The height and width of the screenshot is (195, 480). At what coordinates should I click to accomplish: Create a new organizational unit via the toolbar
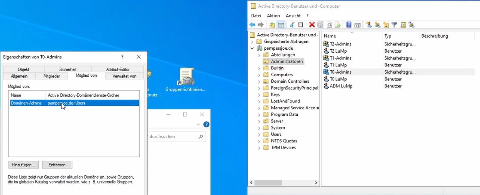[386, 25]
